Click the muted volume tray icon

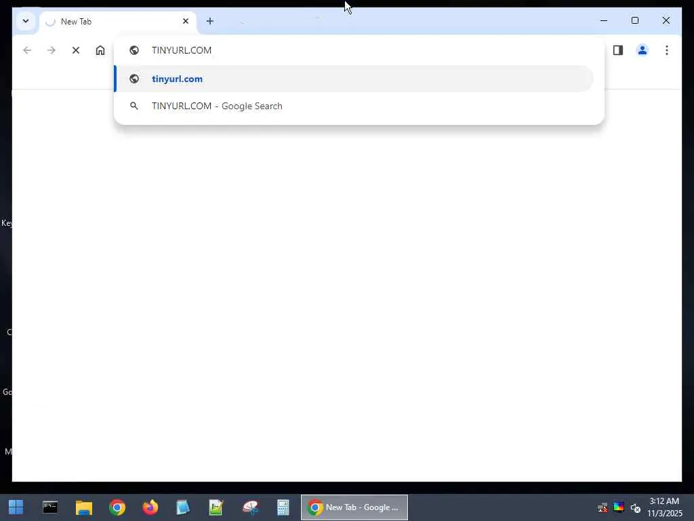tap(636, 507)
